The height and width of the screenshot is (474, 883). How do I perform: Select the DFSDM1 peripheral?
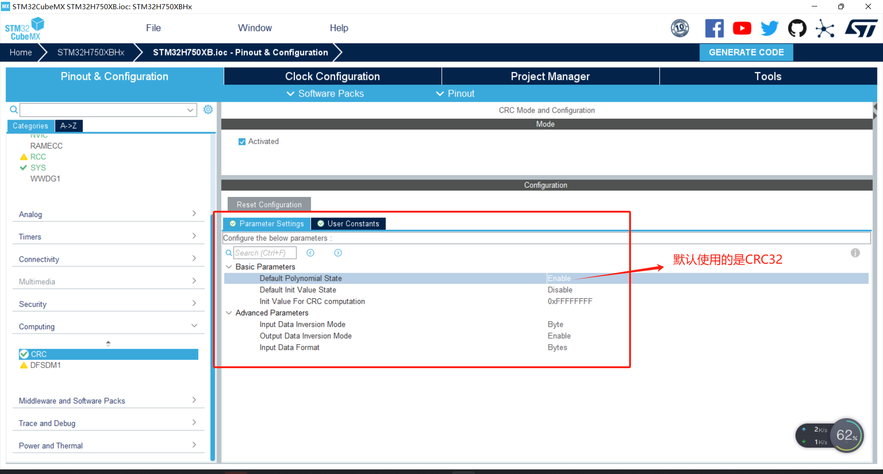click(46, 365)
